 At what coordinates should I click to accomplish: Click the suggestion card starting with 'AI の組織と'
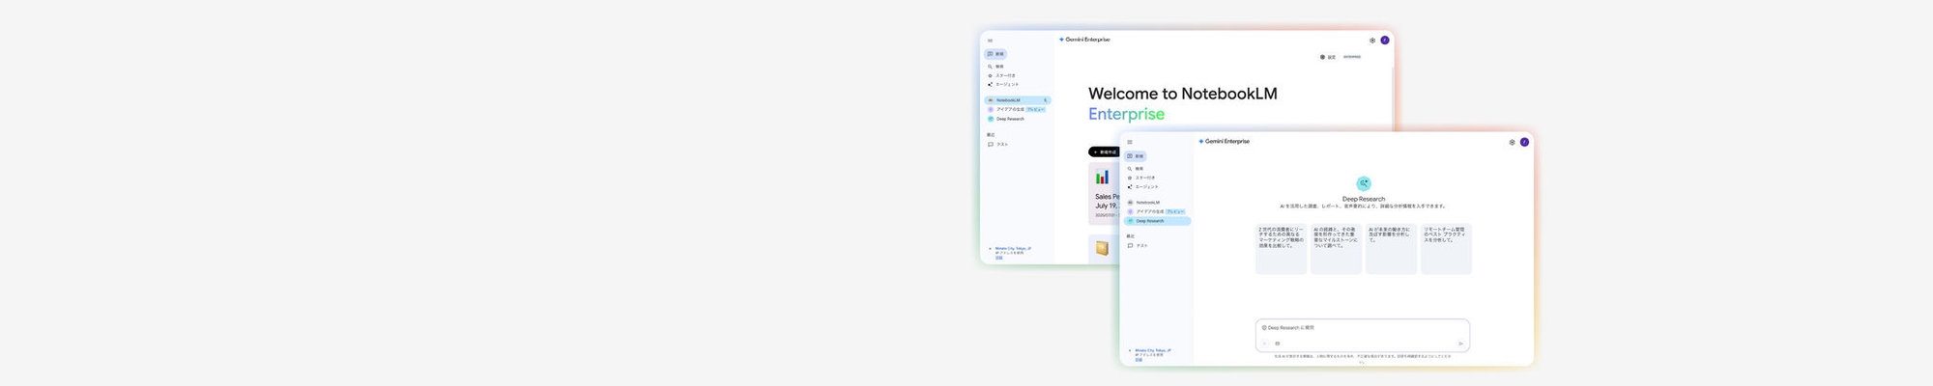coord(1336,249)
